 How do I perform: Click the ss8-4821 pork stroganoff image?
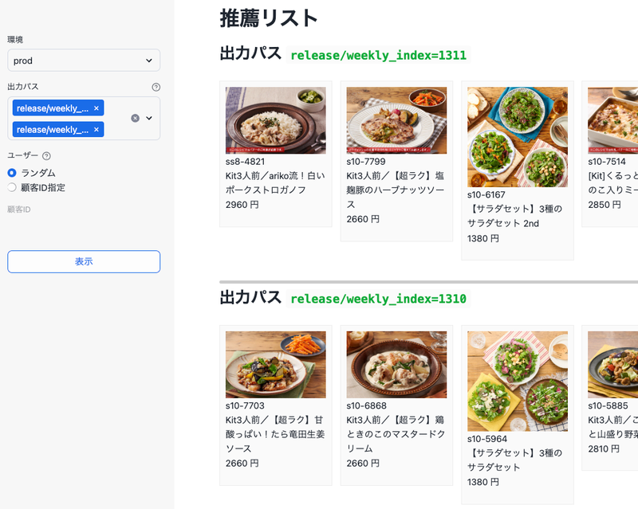coord(275,120)
